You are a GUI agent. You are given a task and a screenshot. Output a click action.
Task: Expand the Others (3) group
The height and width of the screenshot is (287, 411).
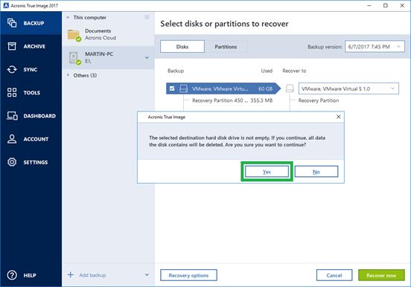click(x=68, y=75)
